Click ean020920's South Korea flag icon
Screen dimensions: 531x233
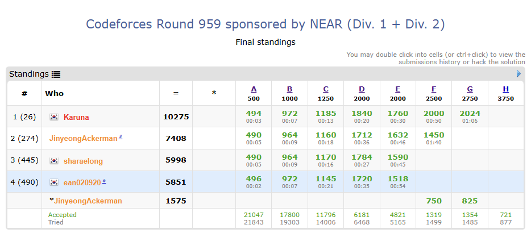(54, 182)
